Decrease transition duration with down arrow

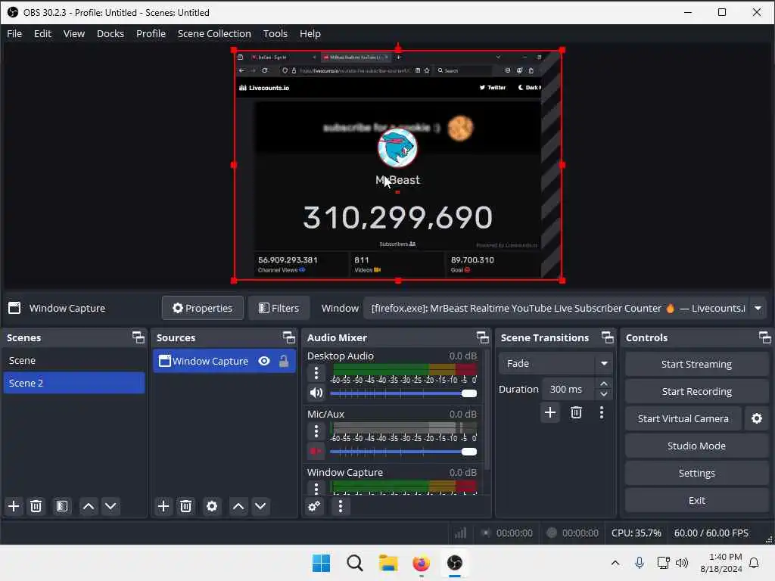pyautogui.click(x=603, y=394)
